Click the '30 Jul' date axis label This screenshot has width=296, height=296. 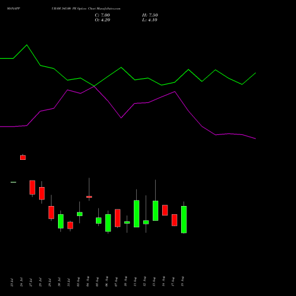[x=59, y=282]
